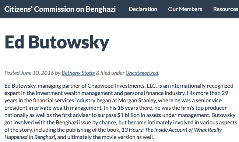239x142 pixels.
Task: Click the Happened In Benghazi italic text
Action: [x=30, y=137]
